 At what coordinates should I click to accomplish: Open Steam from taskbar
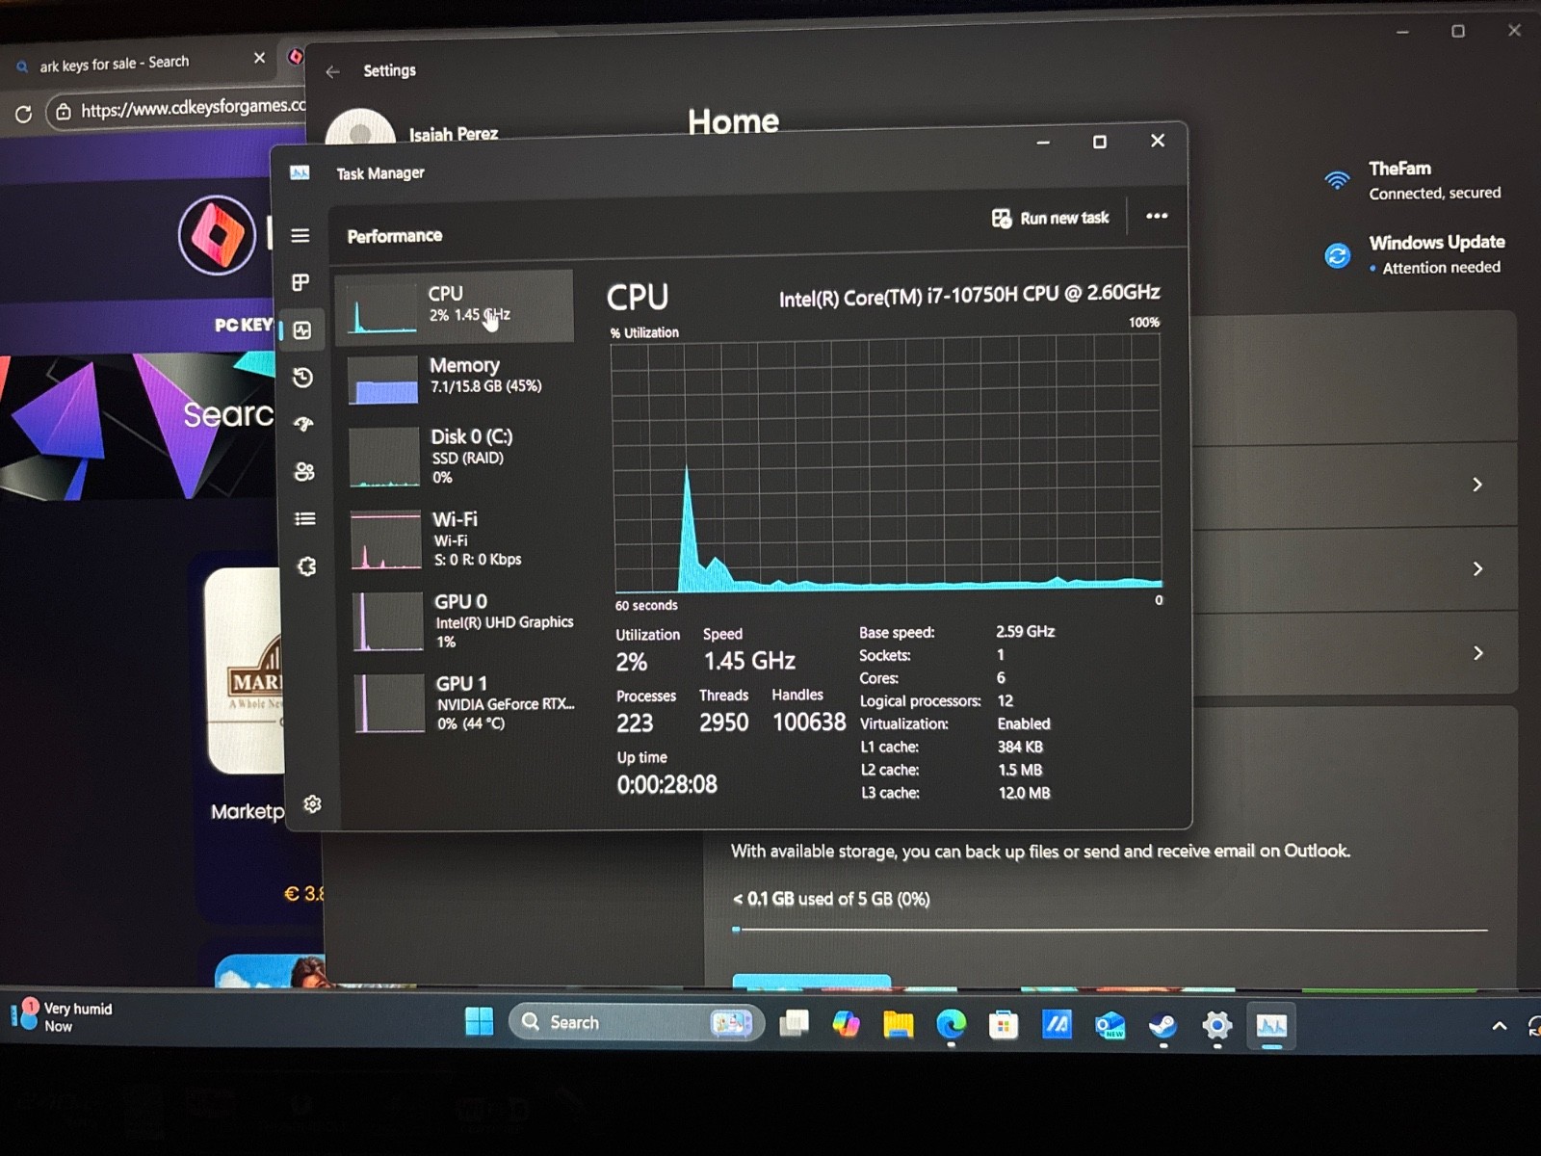(x=1162, y=1026)
